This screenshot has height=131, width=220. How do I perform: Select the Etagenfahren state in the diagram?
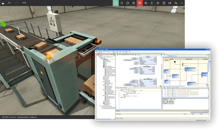176,76
